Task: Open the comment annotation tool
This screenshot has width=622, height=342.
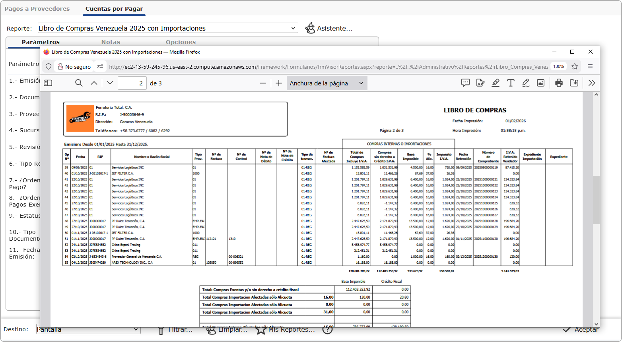Action: coord(465,83)
